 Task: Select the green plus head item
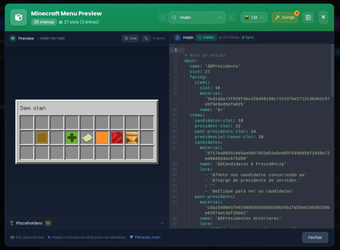point(72,138)
